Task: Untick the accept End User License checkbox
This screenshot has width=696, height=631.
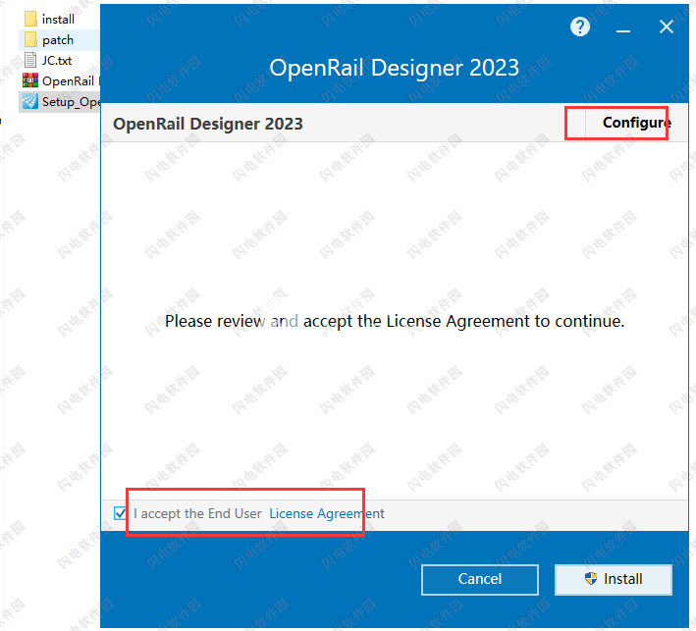Action: 120,513
